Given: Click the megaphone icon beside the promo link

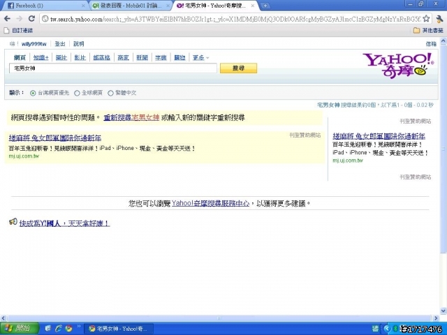Looking at the screenshot, I should tap(13, 222).
